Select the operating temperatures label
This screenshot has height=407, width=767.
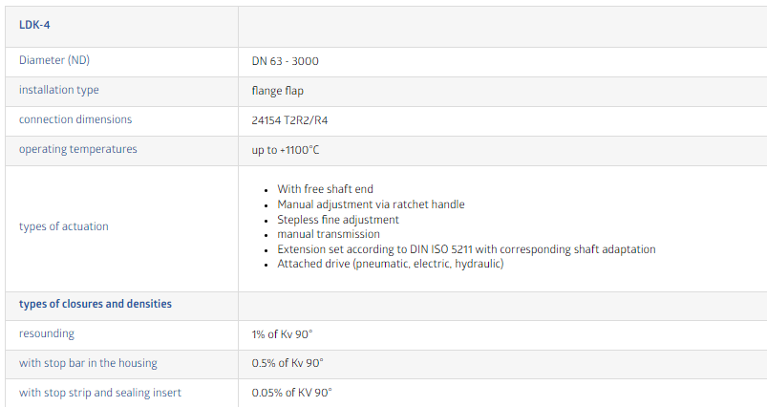coord(77,149)
